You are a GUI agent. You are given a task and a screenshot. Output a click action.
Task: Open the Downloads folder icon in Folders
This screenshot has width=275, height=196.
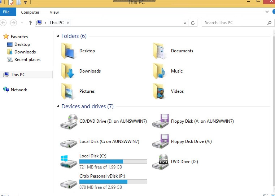click(x=68, y=71)
